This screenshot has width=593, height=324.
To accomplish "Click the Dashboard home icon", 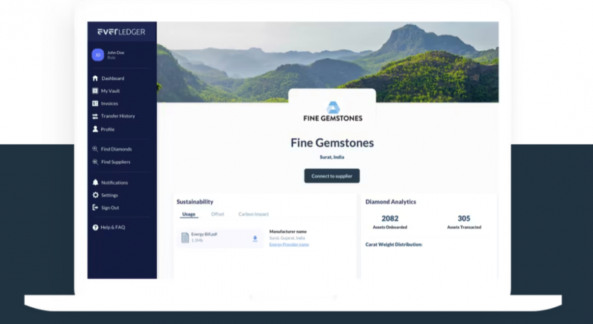I will [95, 78].
